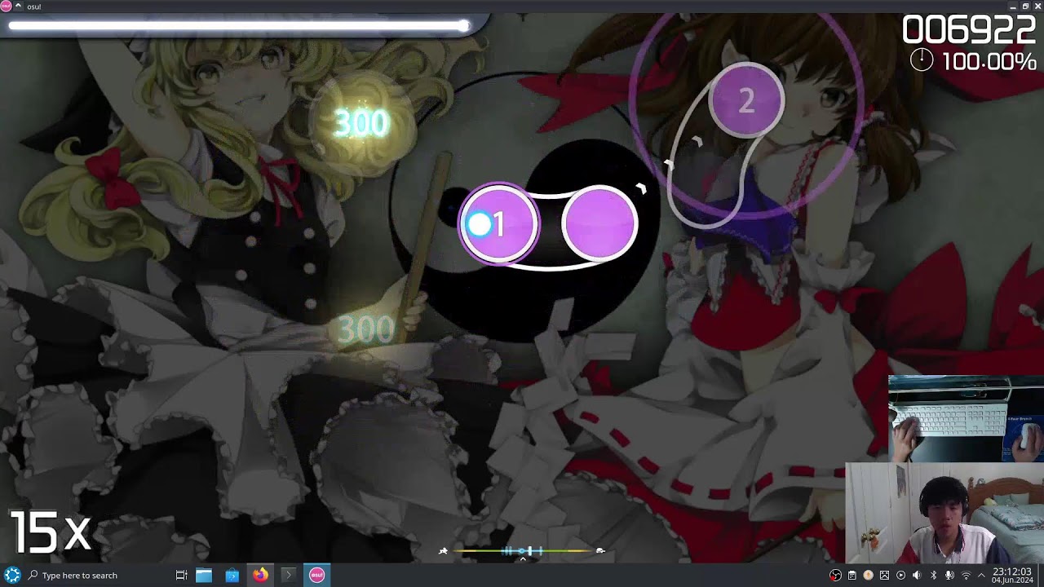Open the terminal taskbar icon
Screen dimensions: 1044x587
point(288,576)
